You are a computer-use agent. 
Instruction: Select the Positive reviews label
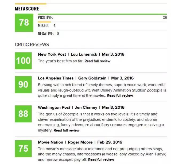[45, 18]
